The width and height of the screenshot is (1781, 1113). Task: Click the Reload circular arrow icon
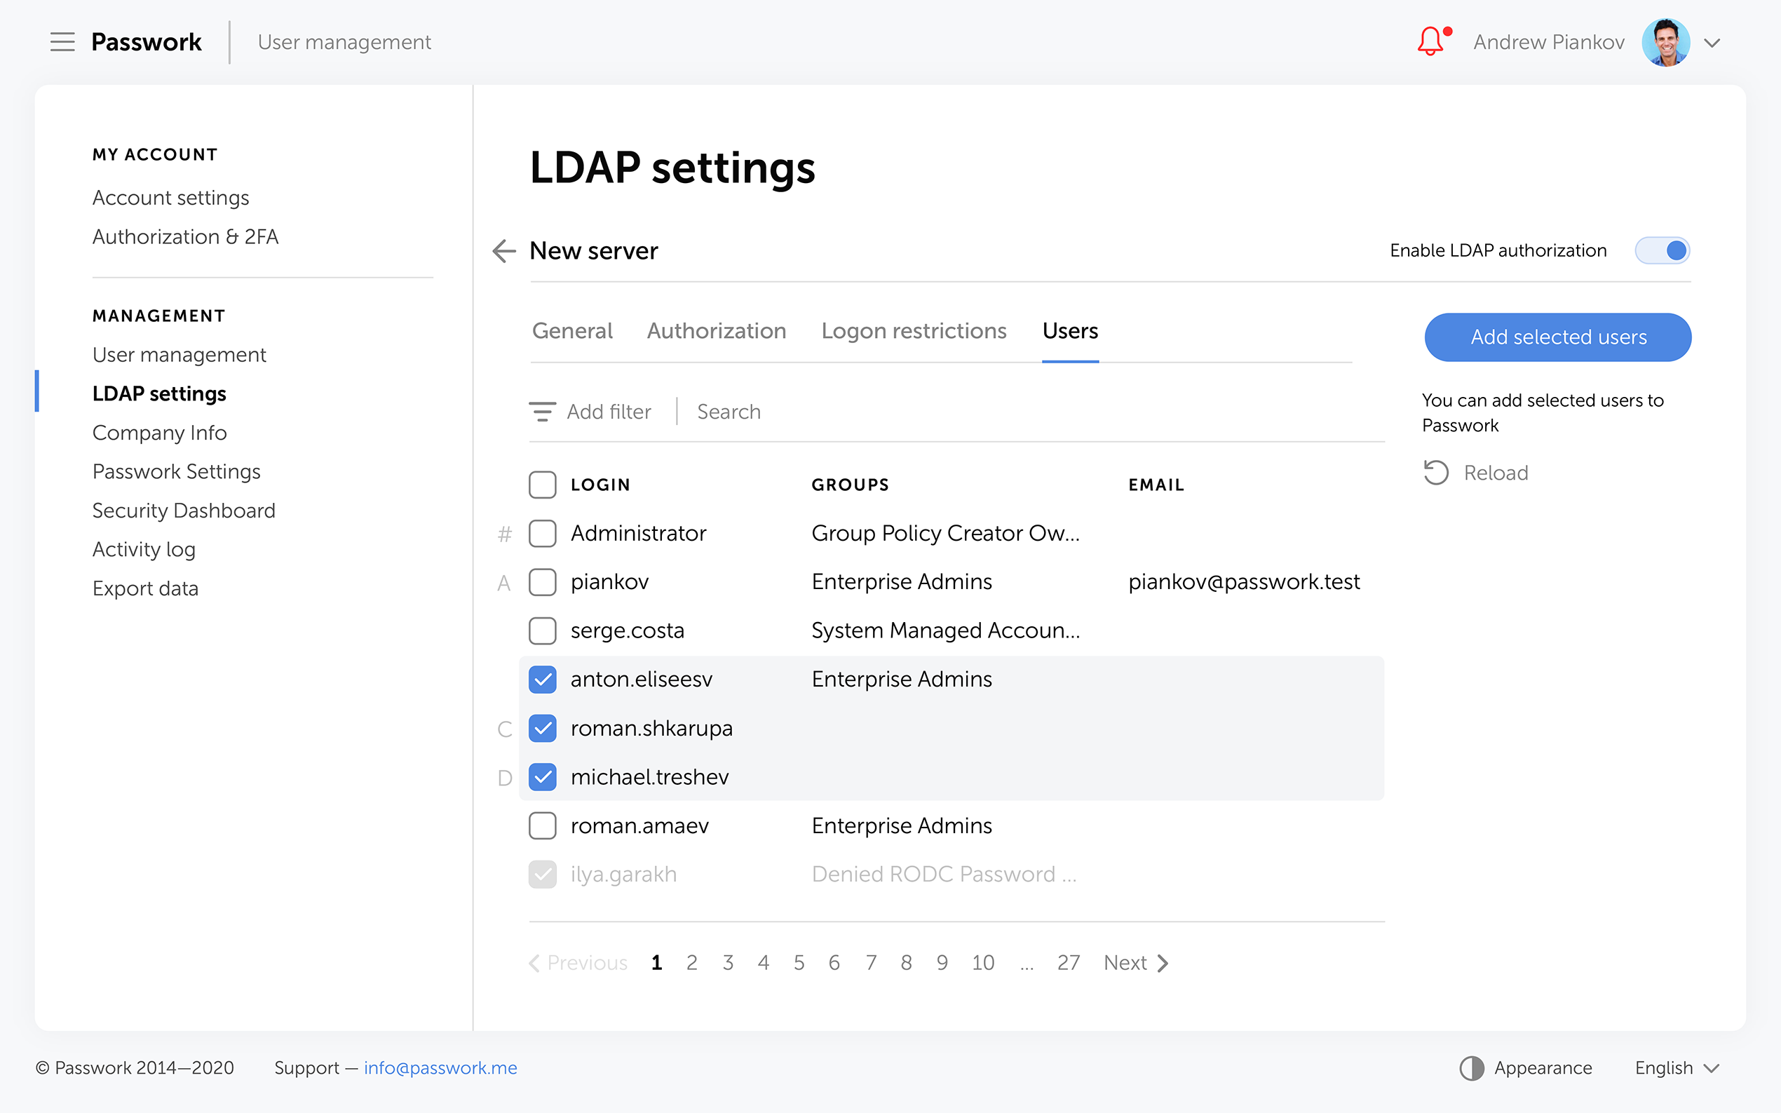pos(1436,473)
